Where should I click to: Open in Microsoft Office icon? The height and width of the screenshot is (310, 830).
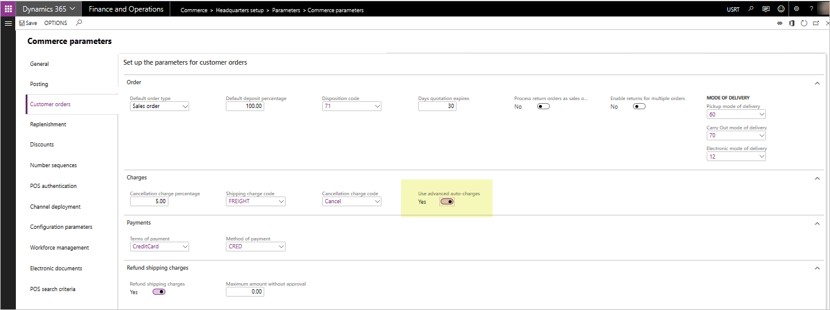792,23
